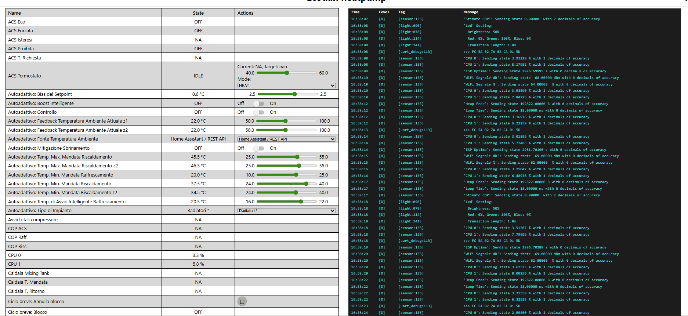Click the Message header in the log
This screenshot has height=316, width=688.
pos(471,12)
